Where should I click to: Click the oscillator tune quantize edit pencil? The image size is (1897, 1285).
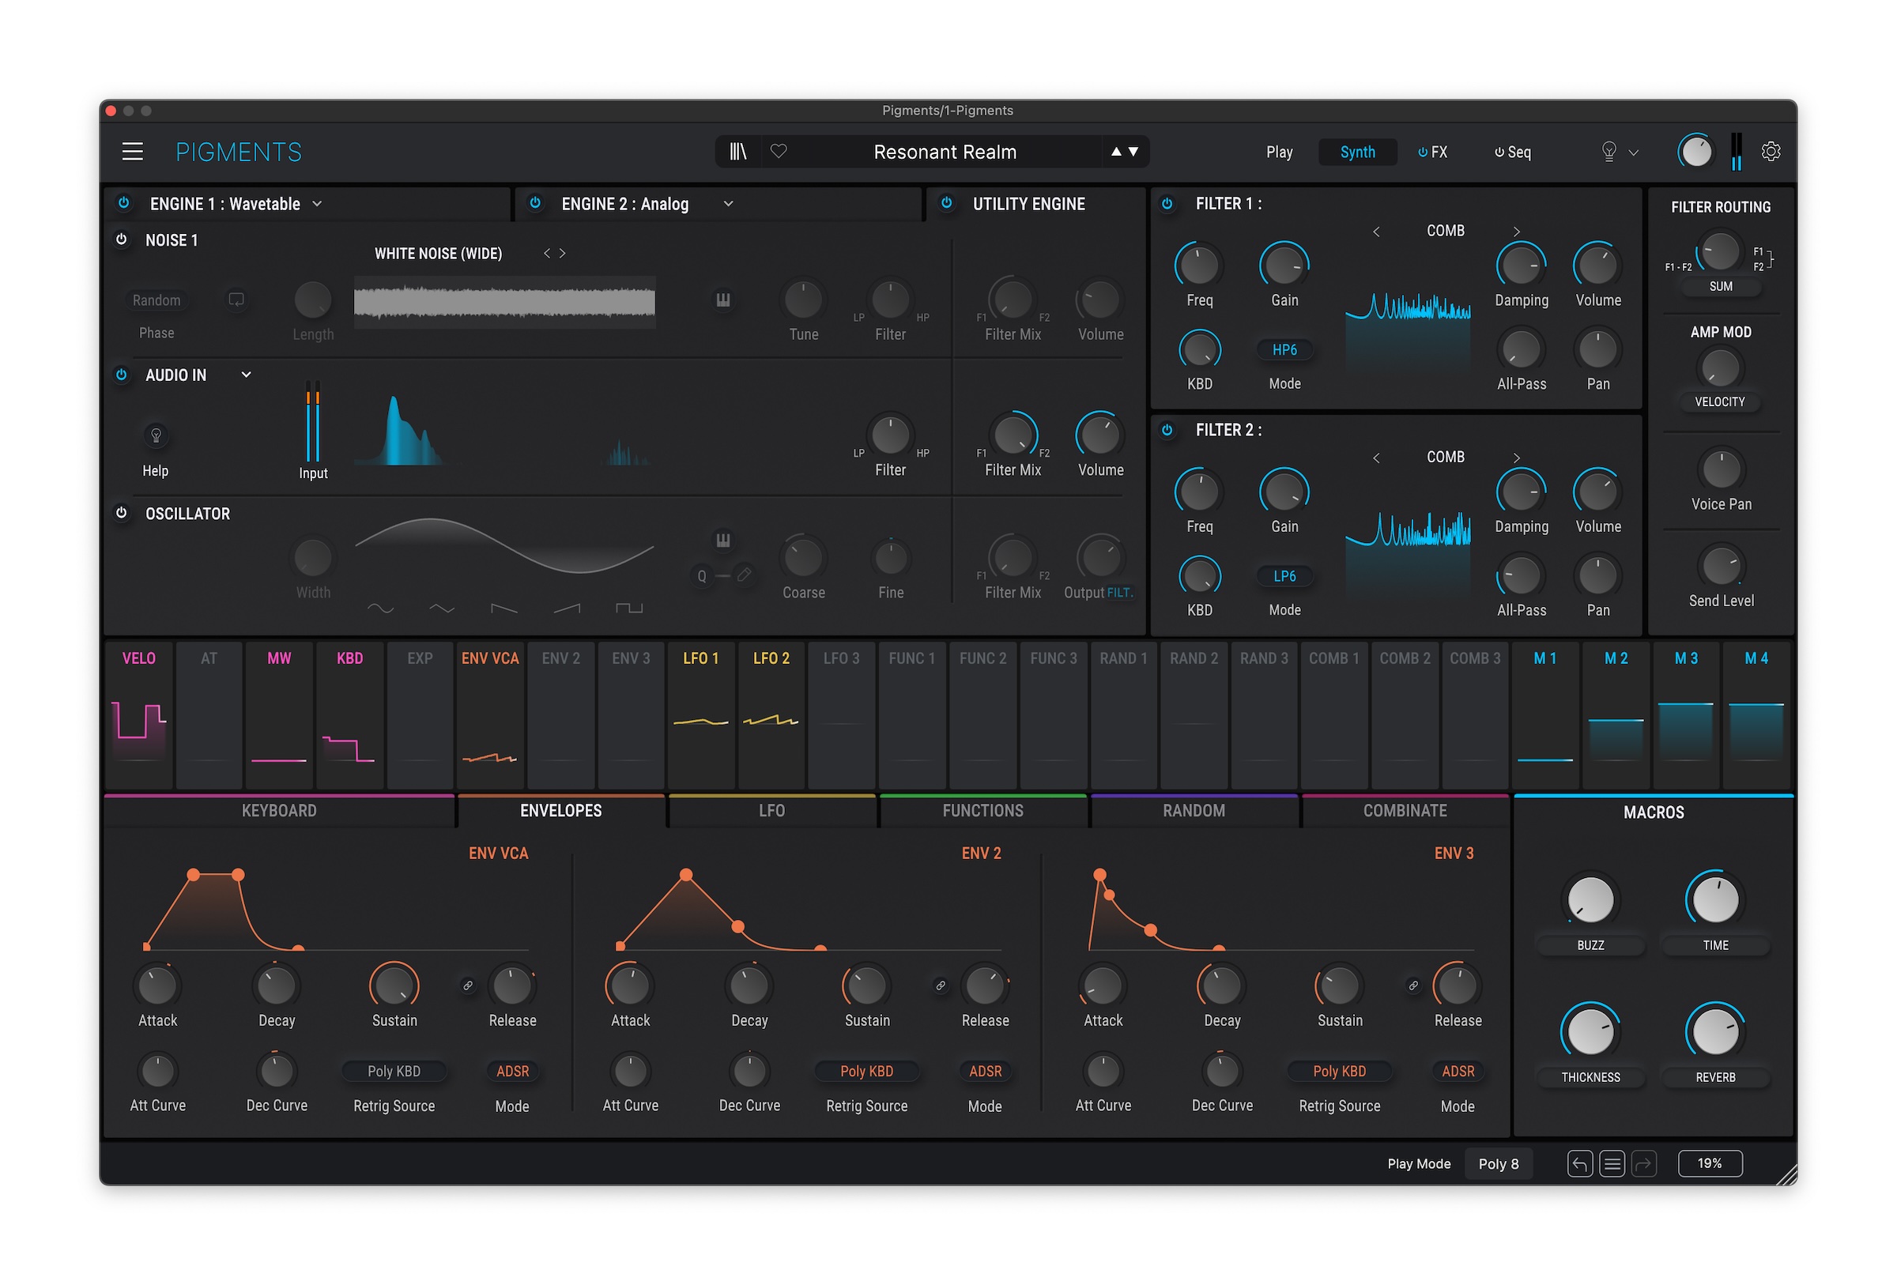pos(744,575)
